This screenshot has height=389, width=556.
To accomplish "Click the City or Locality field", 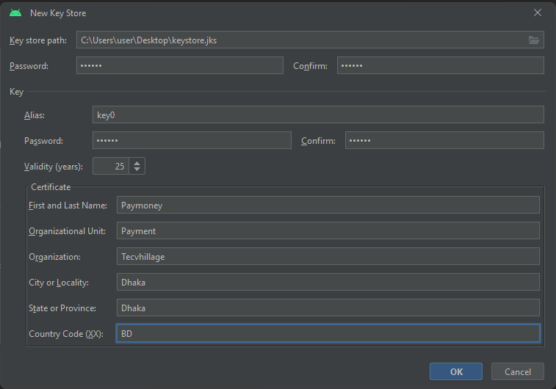I will [328, 282].
